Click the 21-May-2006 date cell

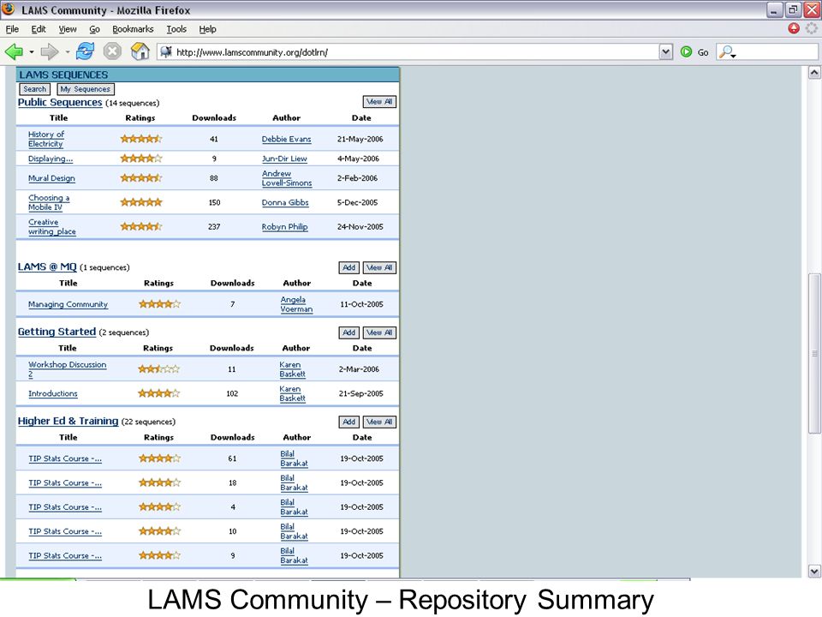coord(360,139)
